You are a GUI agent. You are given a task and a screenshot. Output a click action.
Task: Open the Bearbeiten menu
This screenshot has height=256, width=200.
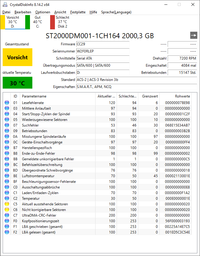[23, 12]
